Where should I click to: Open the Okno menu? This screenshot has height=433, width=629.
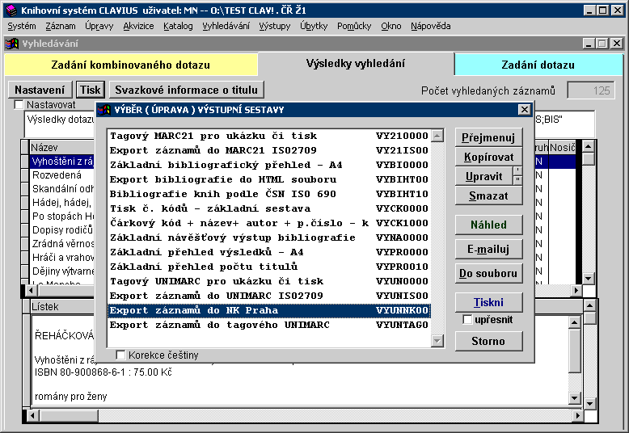(x=391, y=26)
